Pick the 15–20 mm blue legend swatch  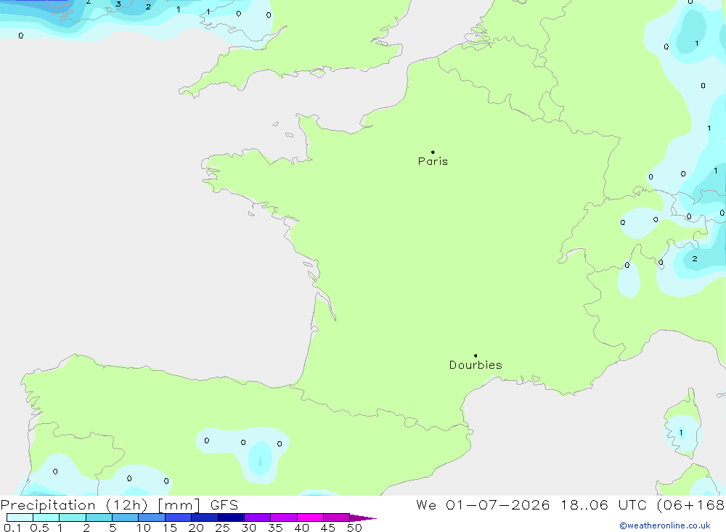coord(179,517)
